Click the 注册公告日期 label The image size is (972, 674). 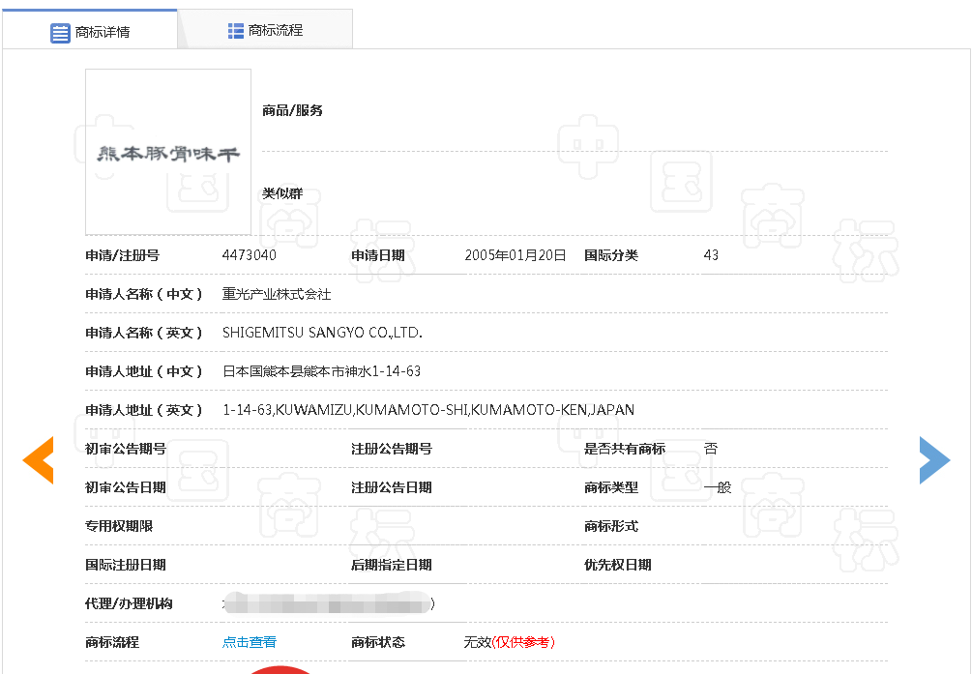coord(391,487)
